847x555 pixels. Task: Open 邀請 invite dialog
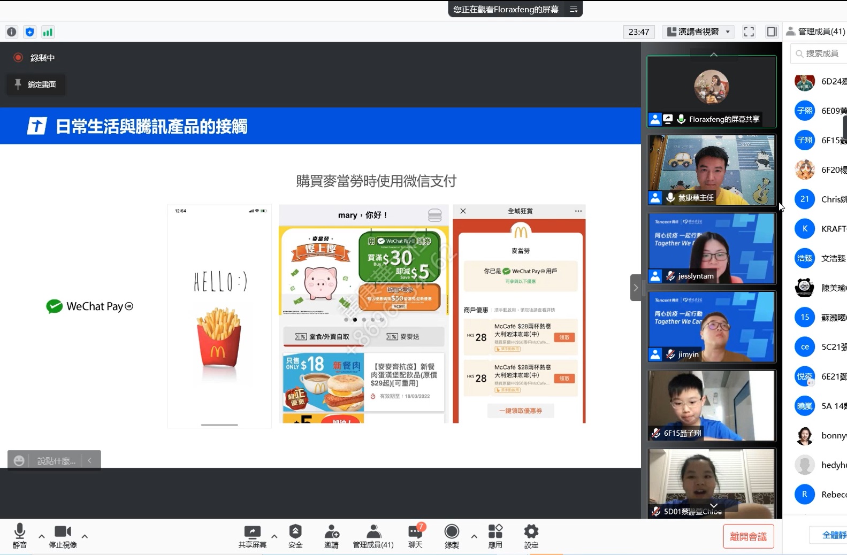pos(331,536)
